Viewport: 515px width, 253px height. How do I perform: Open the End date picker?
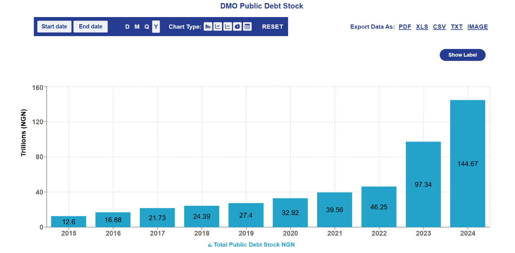click(90, 27)
